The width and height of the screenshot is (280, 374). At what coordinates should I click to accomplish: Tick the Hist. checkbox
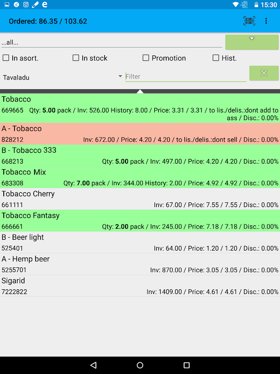[x=216, y=58]
